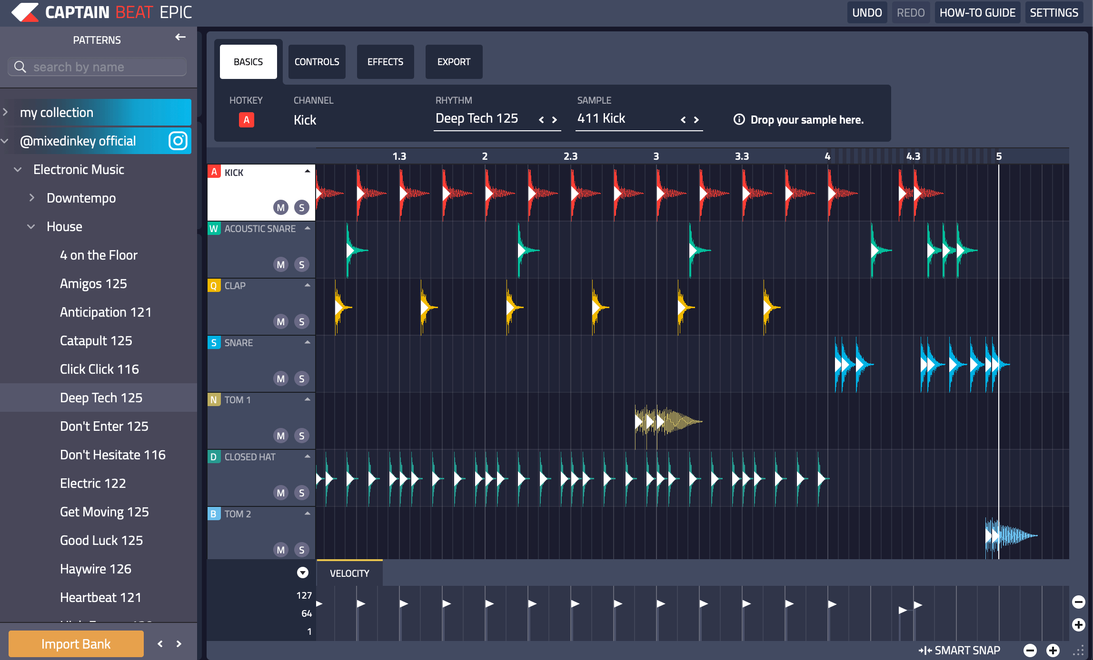Image resolution: width=1093 pixels, height=660 pixels.
Task: Click timeline marker 3 on ruler
Action: click(656, 156)
